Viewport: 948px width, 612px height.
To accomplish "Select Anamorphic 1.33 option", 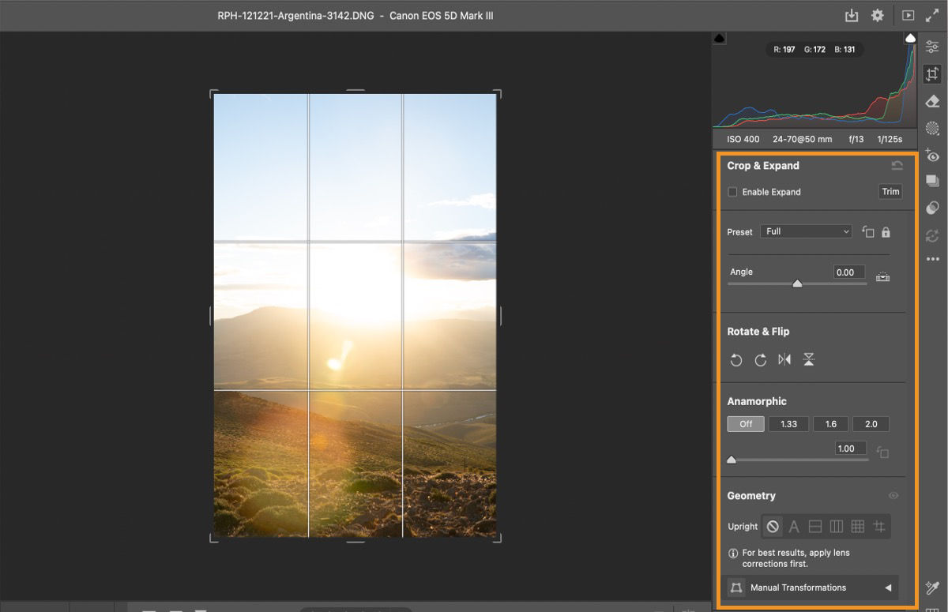I will tap(788, 423).
